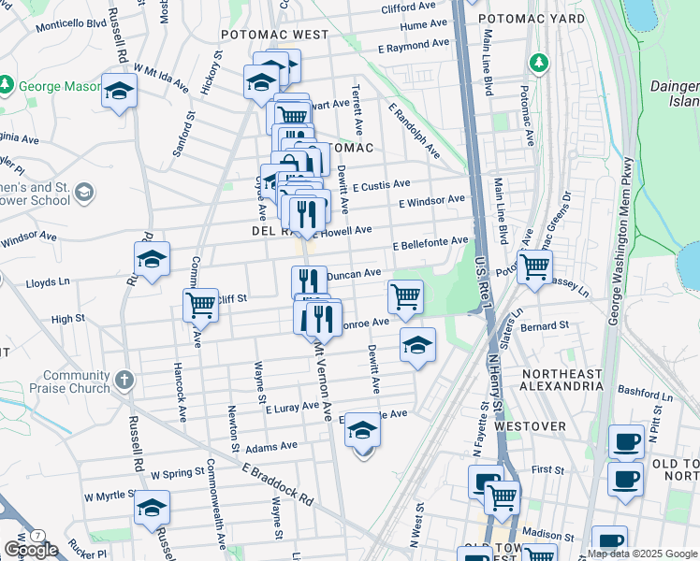700x561 pixels.
Task: Click the George Washington Mem Pkwy label
Action: coord(620,241)
